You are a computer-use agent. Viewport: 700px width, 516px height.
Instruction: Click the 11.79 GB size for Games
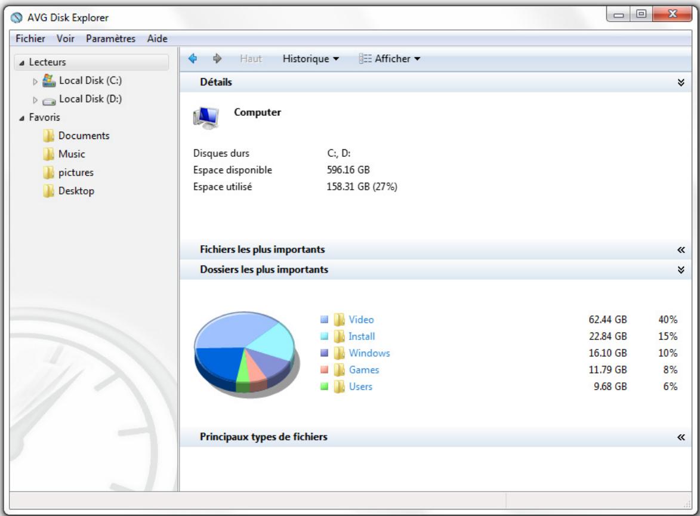[608, 370]
